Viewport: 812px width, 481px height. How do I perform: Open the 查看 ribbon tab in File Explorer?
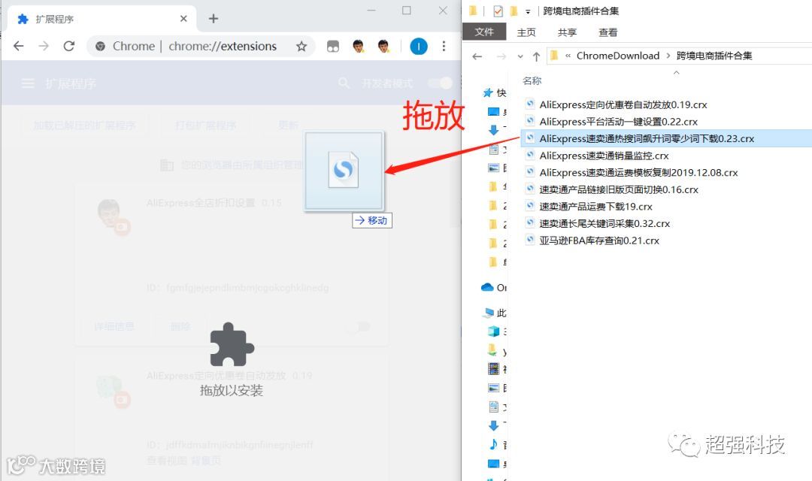pos(608,32)
